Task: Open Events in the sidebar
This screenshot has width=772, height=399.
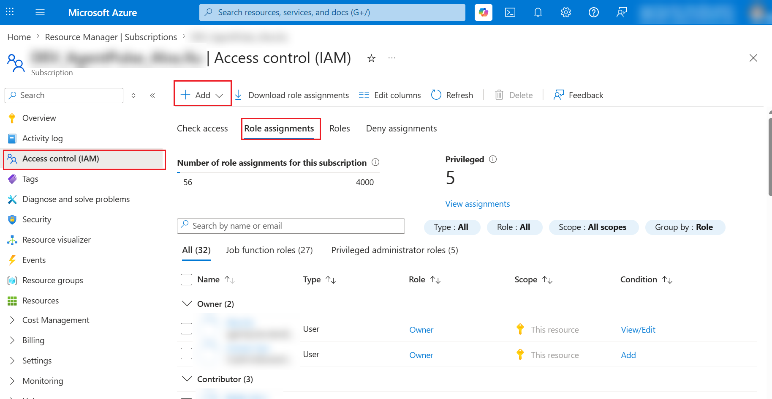Action: coord(34,260)
